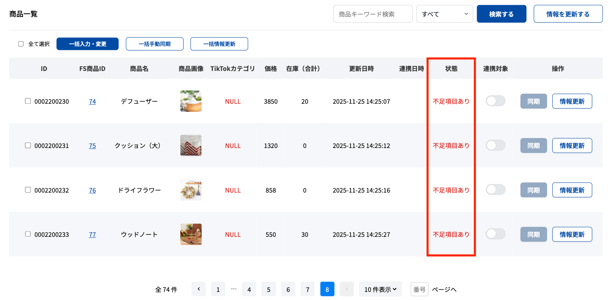The width and height of the screenshot is (611, 300).
Task: Click NULL category for ドライフラワー
Action: point(233,190)
